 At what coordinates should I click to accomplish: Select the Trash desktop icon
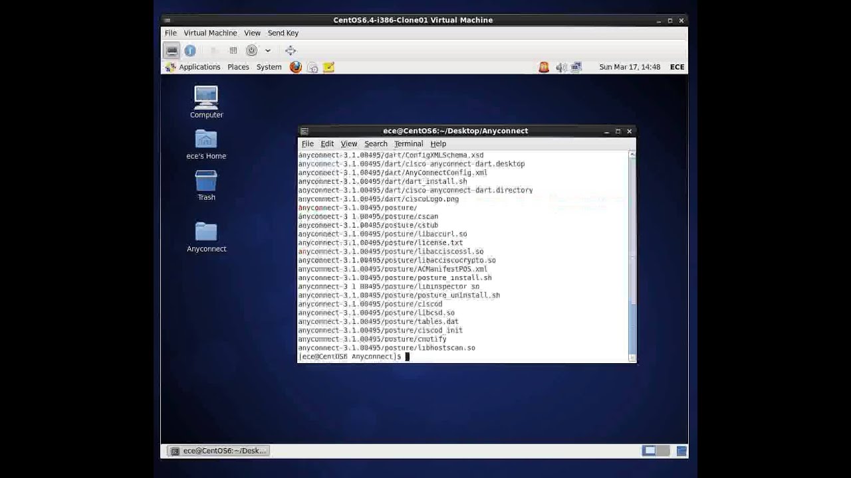[x=206, y=185]
